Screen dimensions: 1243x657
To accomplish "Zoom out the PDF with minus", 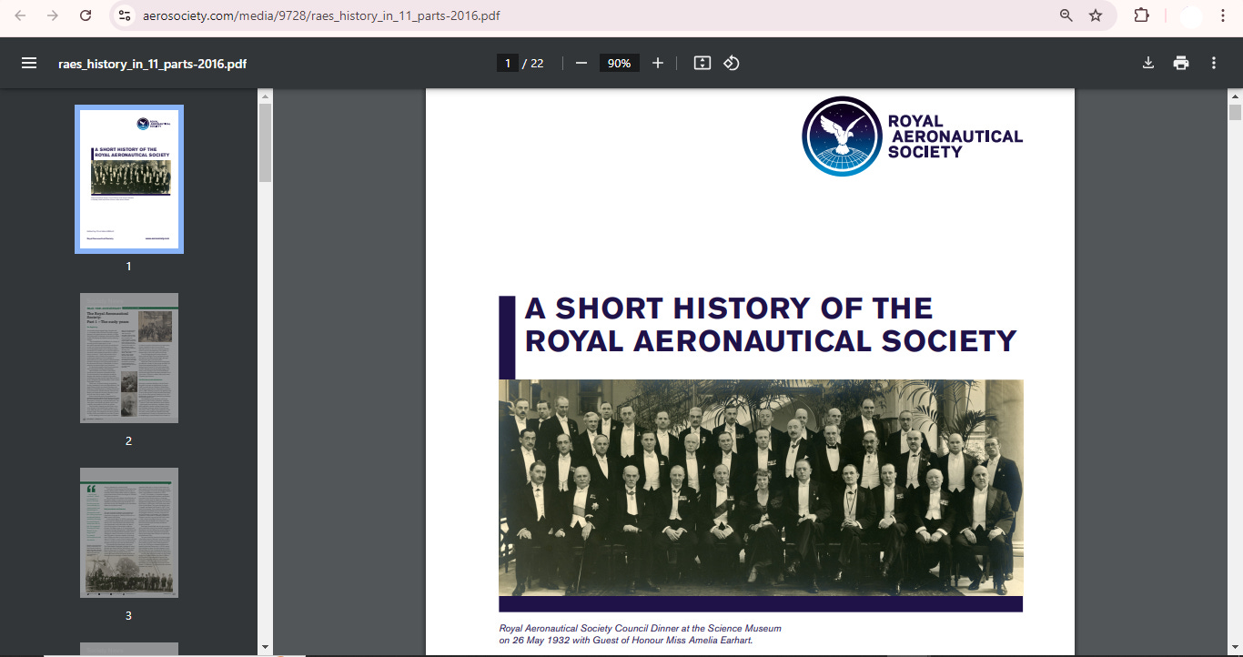I will [581, 63].
